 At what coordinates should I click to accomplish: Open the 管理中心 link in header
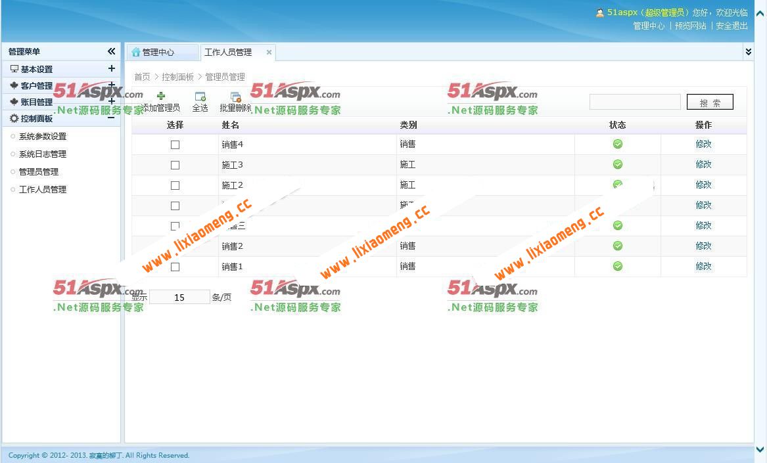649,26
